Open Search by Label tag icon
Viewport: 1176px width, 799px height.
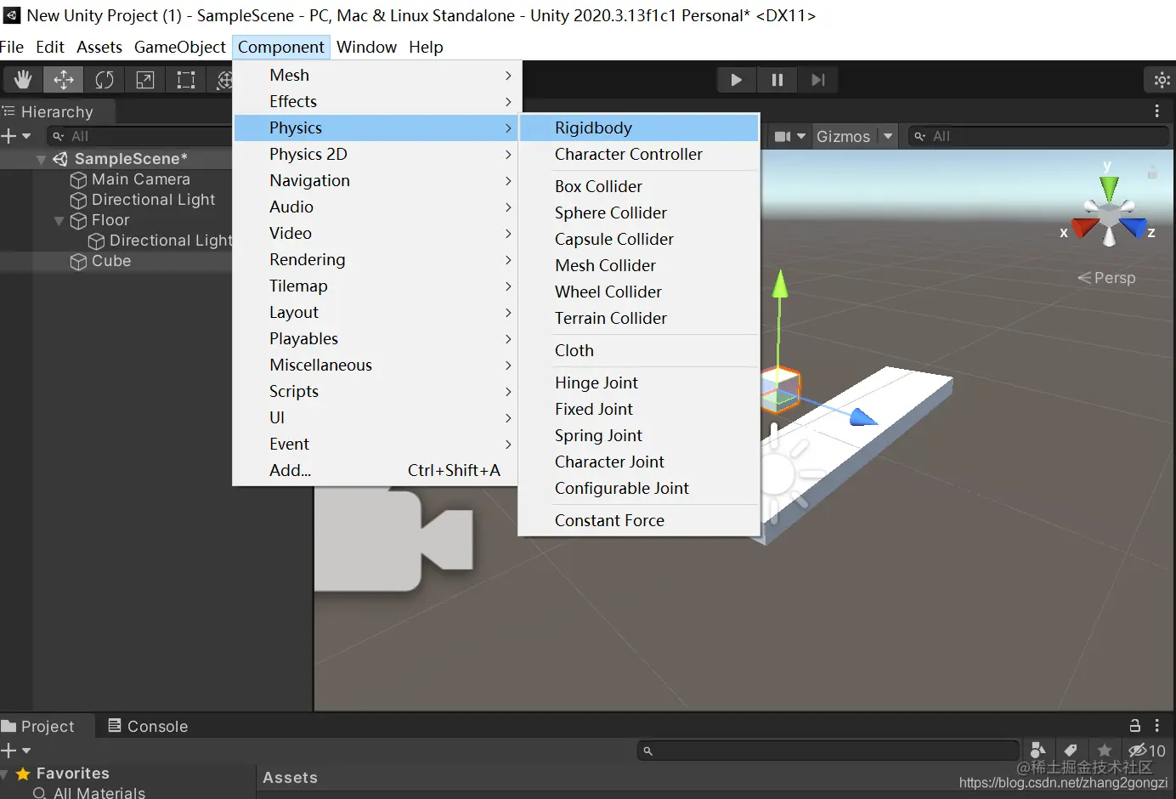[x=1071, y=751]
